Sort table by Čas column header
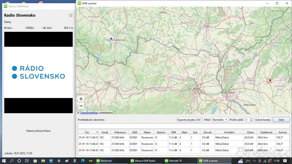This screenshot has height=164, width=292. point(88,132)
